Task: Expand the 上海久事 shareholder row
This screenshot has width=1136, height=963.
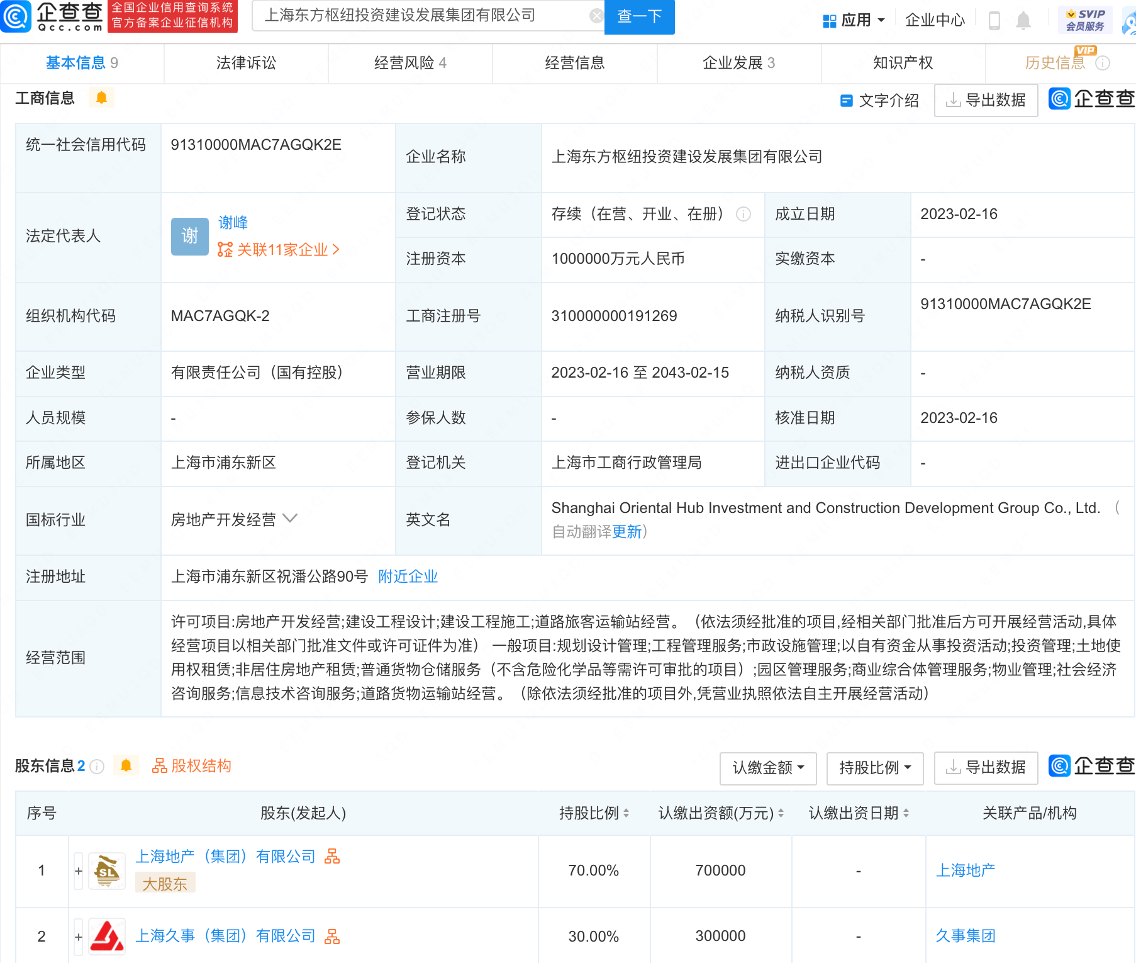Action: [79, 937]
